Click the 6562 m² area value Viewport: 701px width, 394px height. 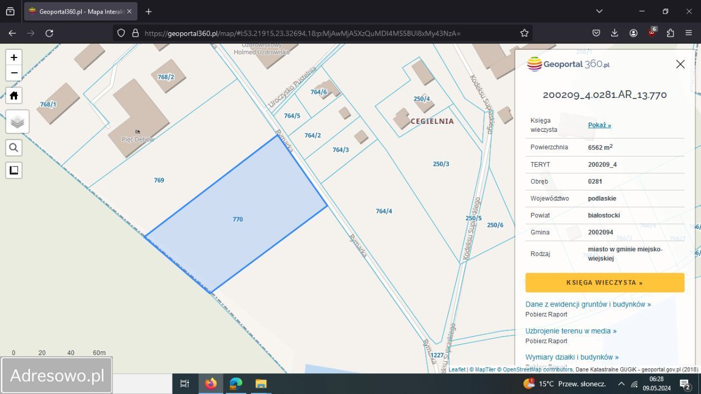(600, 147)
